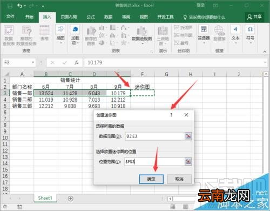Click the Cancel X icon in formula bar
This screenshot has width=270, height=211.
(x=52, y=63)
